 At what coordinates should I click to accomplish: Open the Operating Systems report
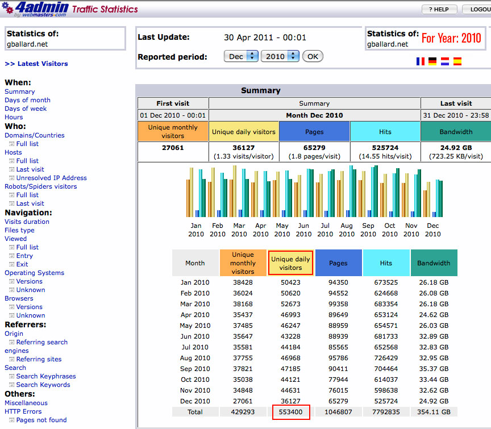tap(34, 273)
